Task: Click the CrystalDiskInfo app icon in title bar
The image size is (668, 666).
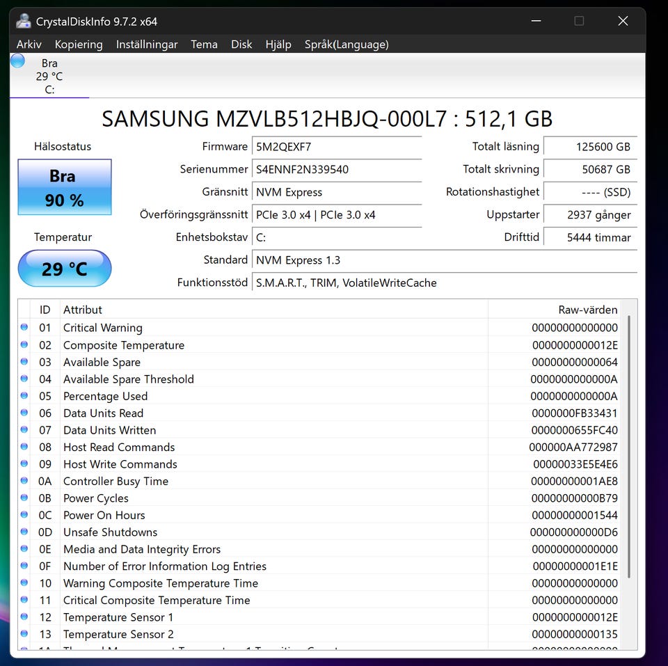Action: [24, 22]
